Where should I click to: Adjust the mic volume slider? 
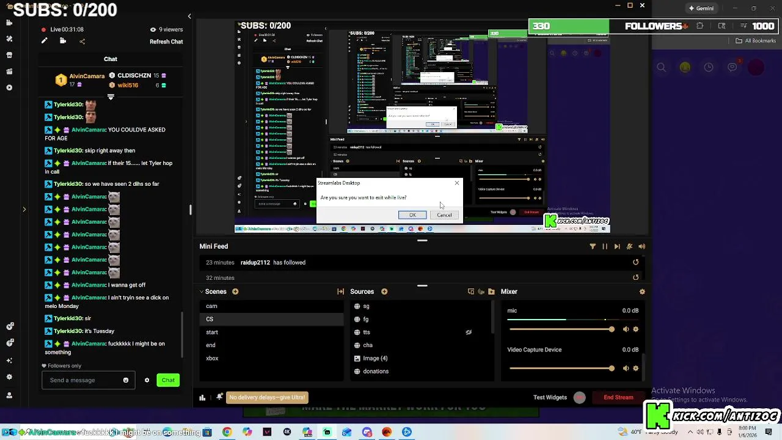pyautogui.click(x=561, y=329)
